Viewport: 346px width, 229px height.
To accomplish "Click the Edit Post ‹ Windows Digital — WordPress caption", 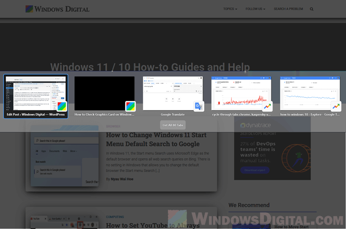I will (36, 114).
